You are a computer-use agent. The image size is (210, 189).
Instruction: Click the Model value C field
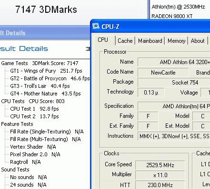point(201,116)
